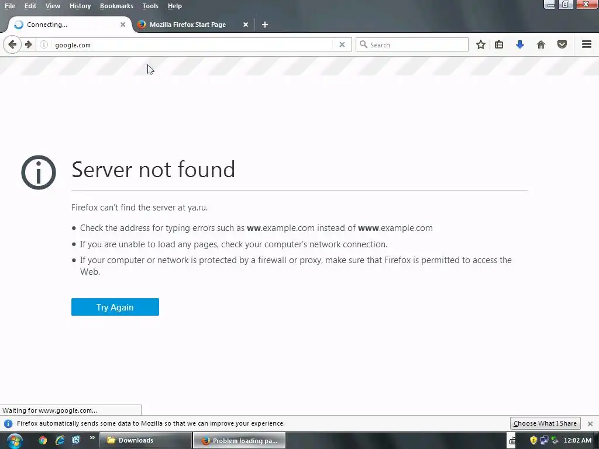Image resolution: width=599 pixels, height=449 pixels.
Task: Focus the google.com address bar
Action: 193,44
